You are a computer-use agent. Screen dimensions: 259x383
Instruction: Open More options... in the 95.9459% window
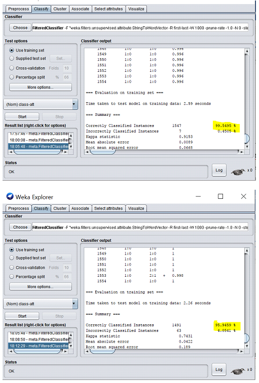click(41, 287)
